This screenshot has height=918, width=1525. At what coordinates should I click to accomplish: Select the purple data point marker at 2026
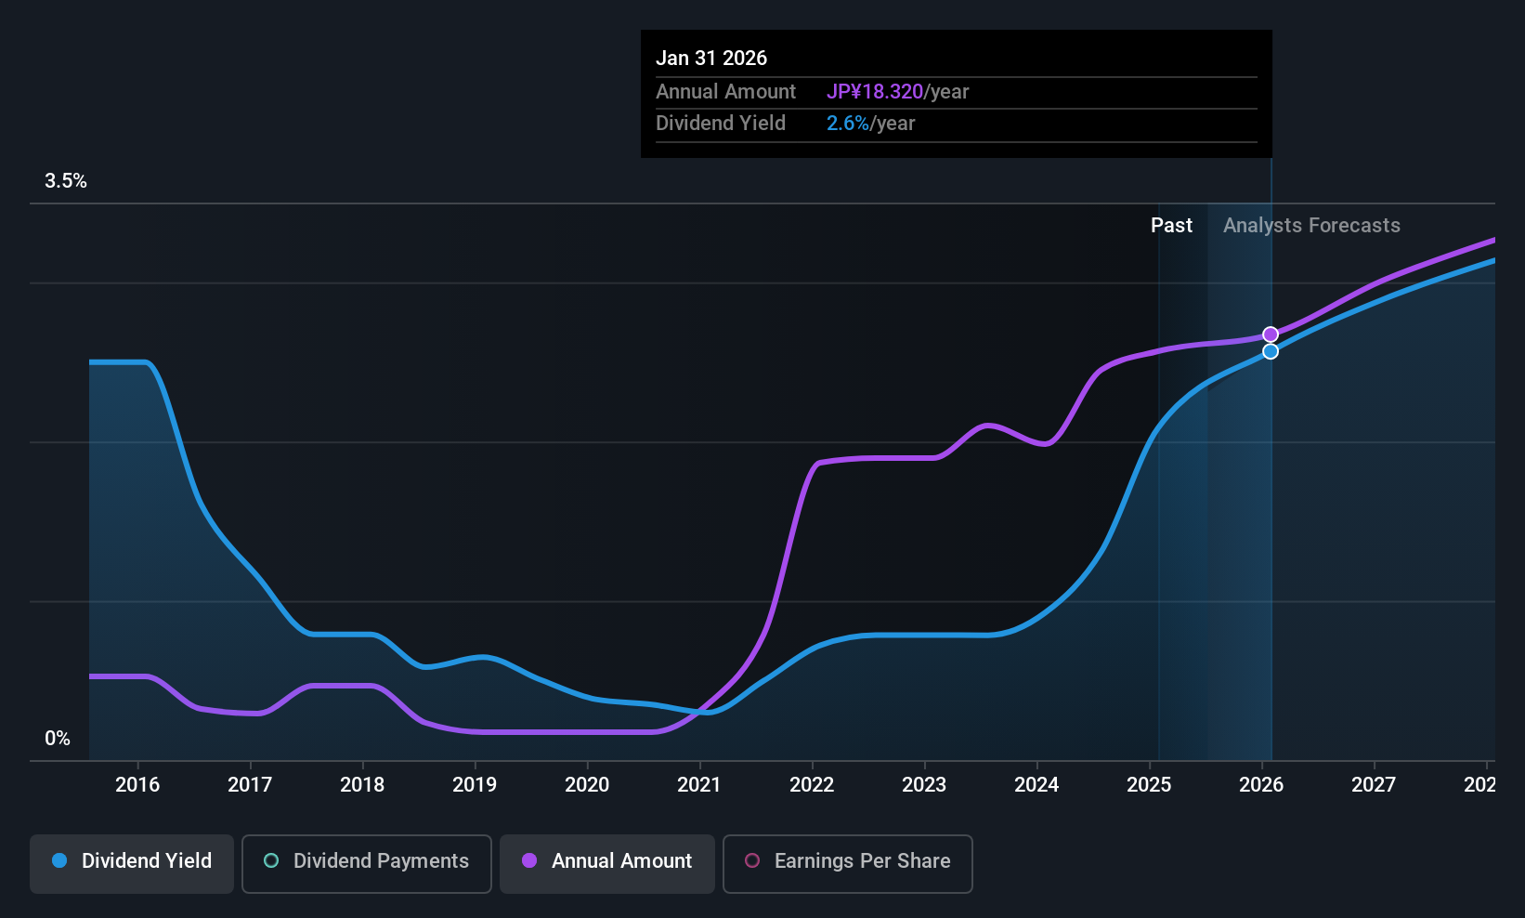[1271, 334]
